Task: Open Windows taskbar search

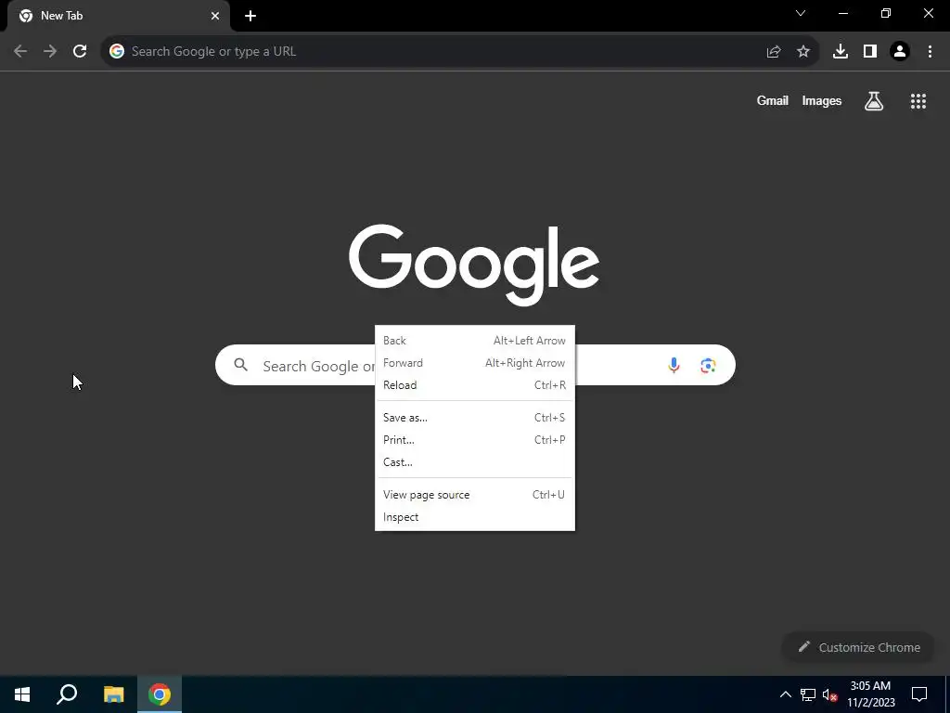Action: point(67,694)
